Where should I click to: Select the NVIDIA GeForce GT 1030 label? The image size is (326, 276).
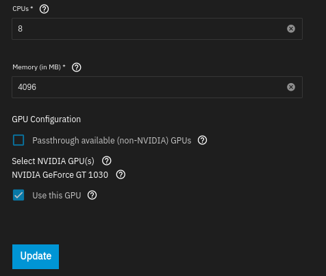point(60,175)
